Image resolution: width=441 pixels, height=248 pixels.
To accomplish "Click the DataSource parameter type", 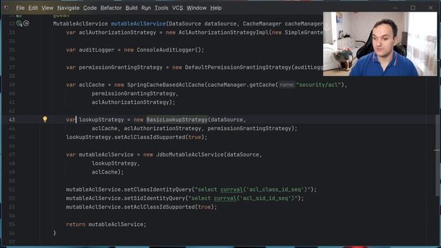I will click(185, 23).
